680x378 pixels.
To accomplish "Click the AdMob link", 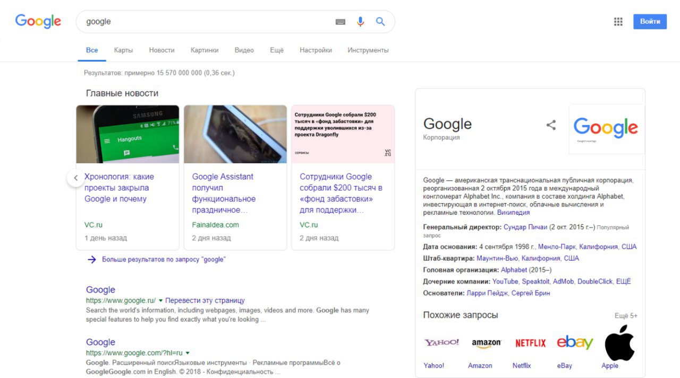I will 563,282.
